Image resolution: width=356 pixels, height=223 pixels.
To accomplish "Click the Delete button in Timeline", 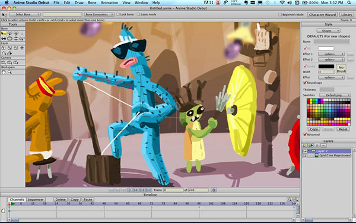I will coord(61,200).
